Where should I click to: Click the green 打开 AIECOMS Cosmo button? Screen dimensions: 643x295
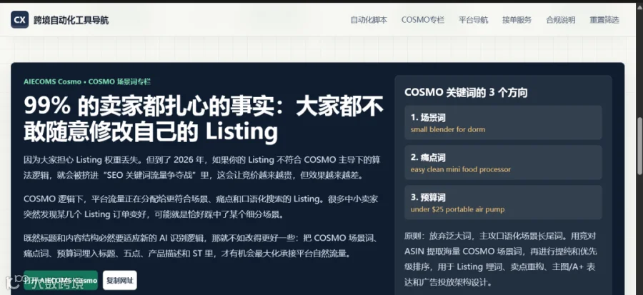point(61,280)
